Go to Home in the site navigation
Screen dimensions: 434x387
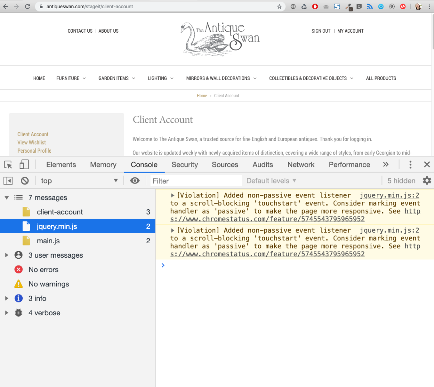39,78
